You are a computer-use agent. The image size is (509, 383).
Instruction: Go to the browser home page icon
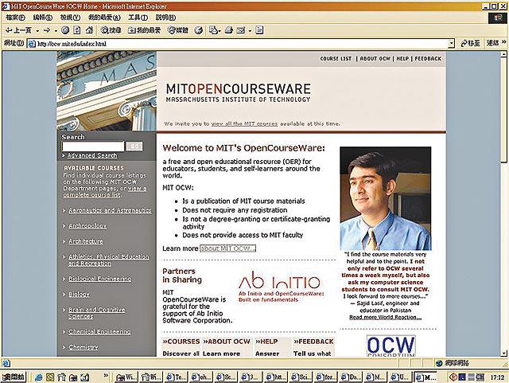[x=89, y=30]
